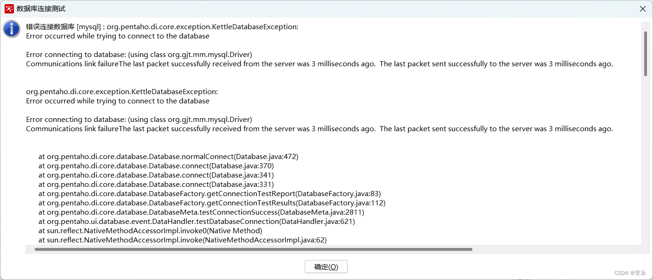The width and height of the screenshot is (653, 280).
Task: Click the DatabaseFactory.getConnectionTestResults stack line
Action: click(x=212, y=203)
